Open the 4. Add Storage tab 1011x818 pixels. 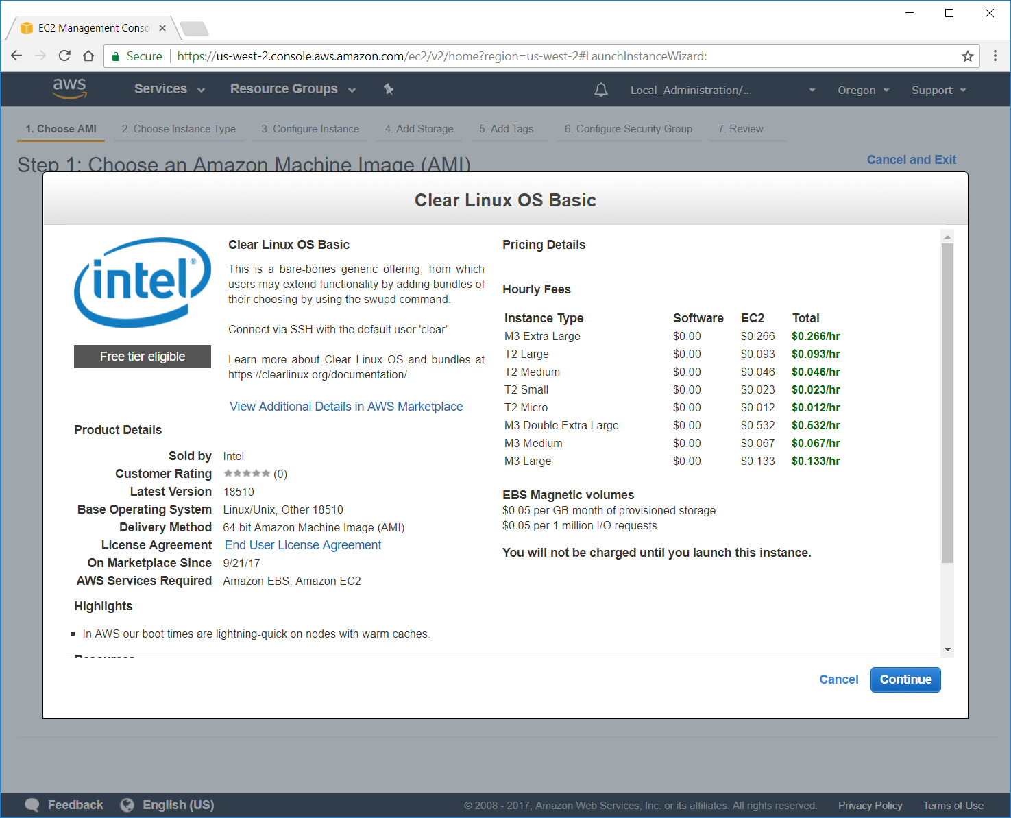[x=419, y=129]
